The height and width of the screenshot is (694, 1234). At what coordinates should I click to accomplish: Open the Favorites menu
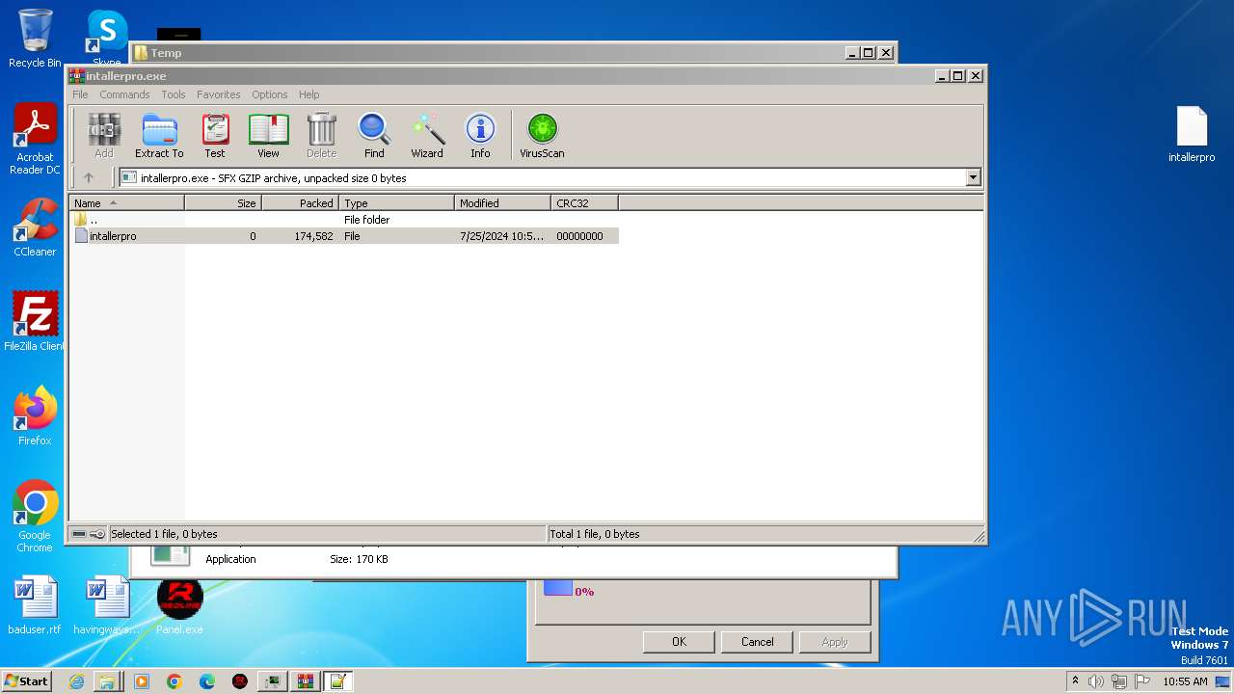(x=219, y=94)
